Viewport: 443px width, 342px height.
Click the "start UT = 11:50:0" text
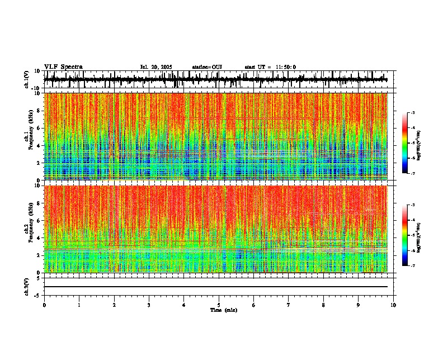pyautogui.click(x=270, y=67)
